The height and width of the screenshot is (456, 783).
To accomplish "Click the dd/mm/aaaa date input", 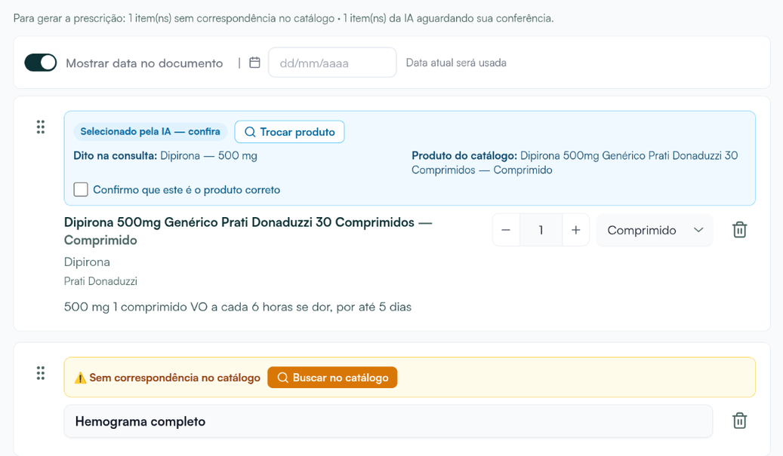I will (x=332, y=63).
